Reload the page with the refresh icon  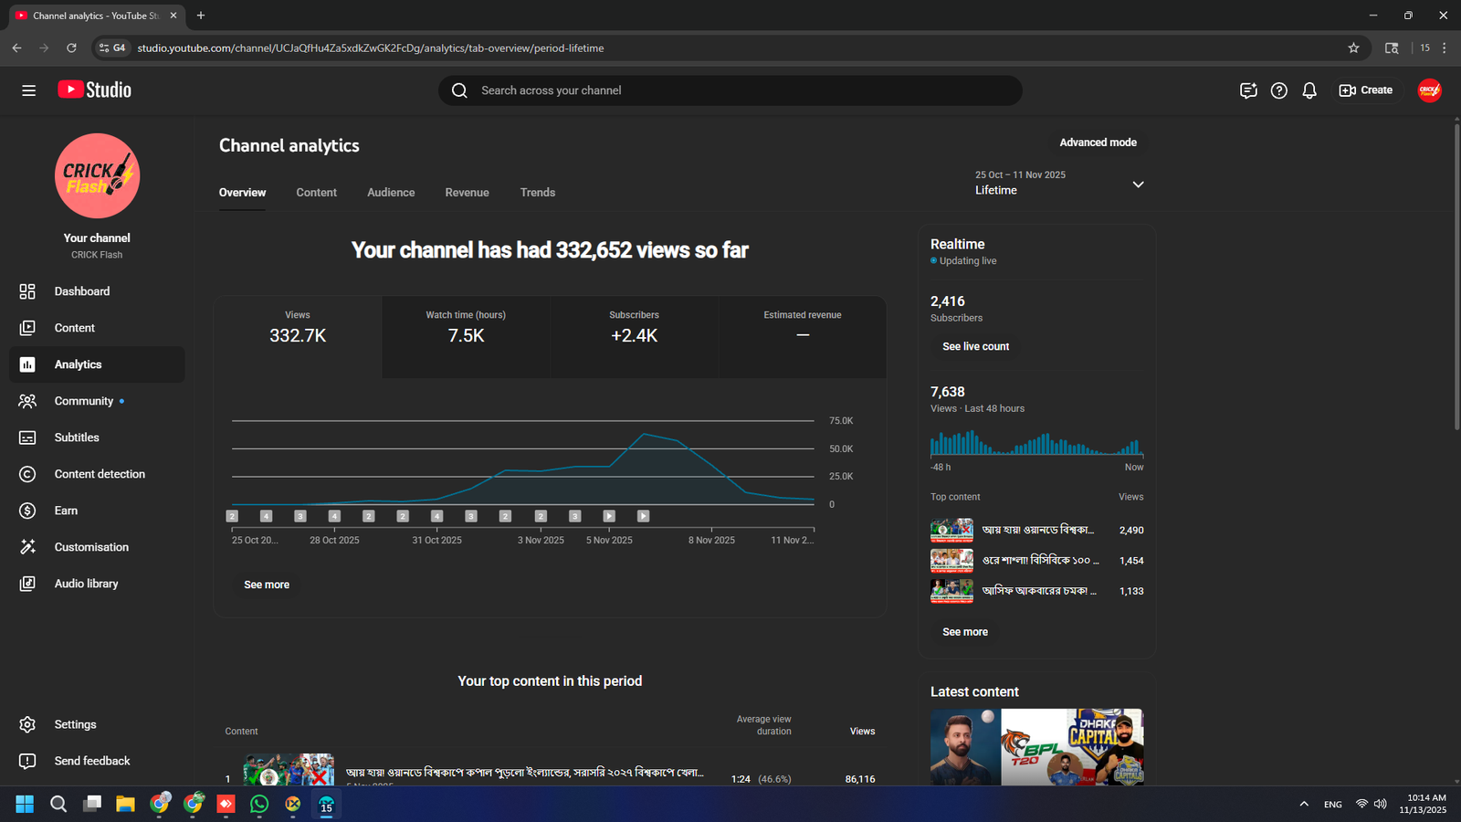tap(71, 48)
